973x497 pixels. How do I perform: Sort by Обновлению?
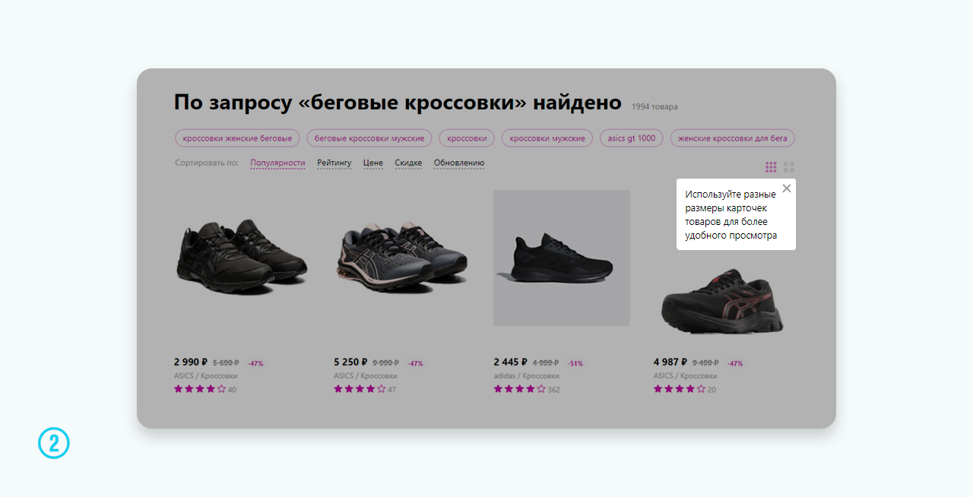(x=459, y=163)
